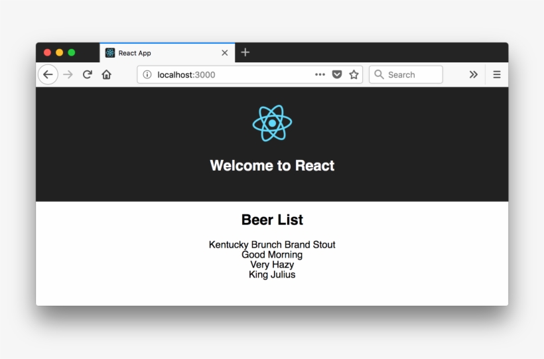Image resolution: width=544 pixels, height=359 pixels.
Task: Expand overflow toolbar chevrons
Action: (473, 74)
